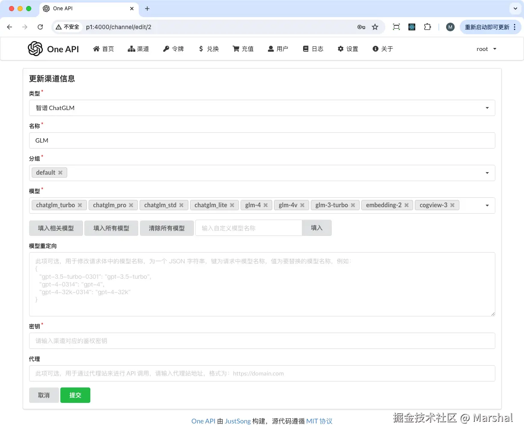
Task: Focus the 代理 proxy input field
Action: [262, 373]
